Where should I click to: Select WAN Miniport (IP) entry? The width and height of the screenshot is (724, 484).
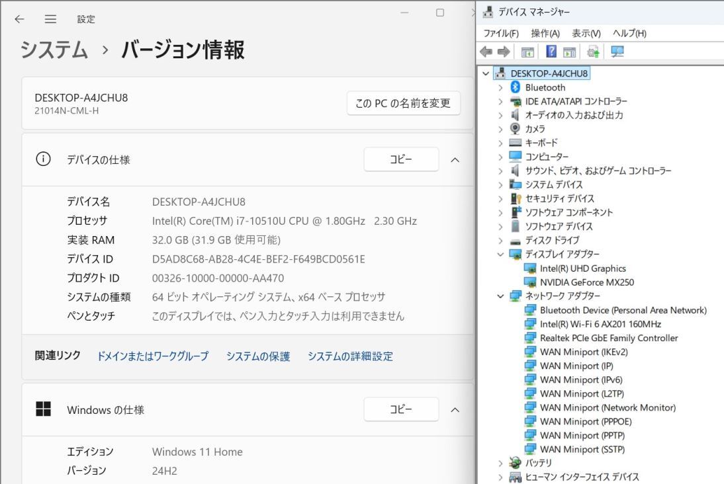click(576, 366)
